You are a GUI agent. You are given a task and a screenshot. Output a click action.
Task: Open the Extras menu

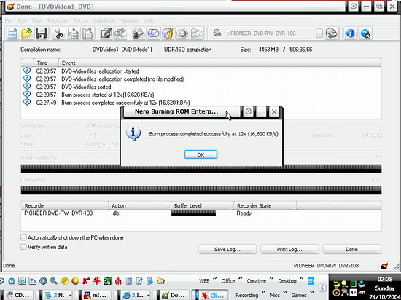pyautogui.click(x=80, y=20)
